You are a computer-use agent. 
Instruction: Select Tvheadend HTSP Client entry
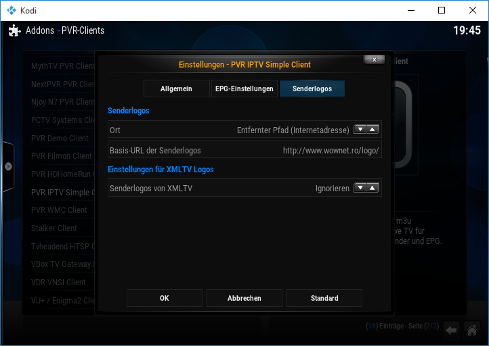coord(63,246)
